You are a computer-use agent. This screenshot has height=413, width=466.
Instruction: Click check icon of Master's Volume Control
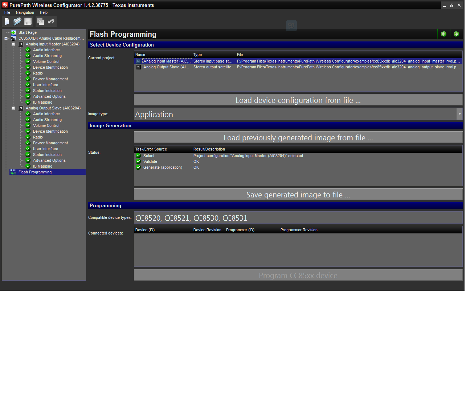28,61
